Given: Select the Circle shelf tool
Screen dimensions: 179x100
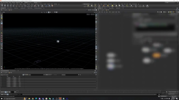Looking at the screenshot, I should (x=22, y=6).
